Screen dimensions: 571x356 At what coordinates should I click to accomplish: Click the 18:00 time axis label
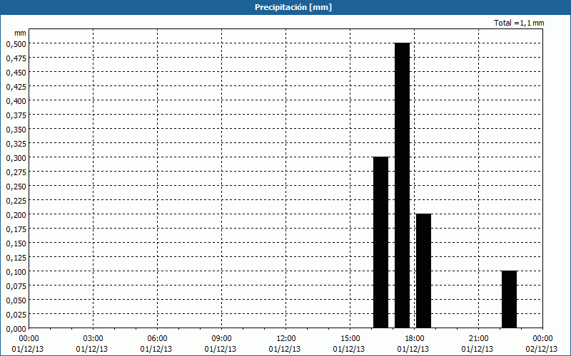click(414, 339)
